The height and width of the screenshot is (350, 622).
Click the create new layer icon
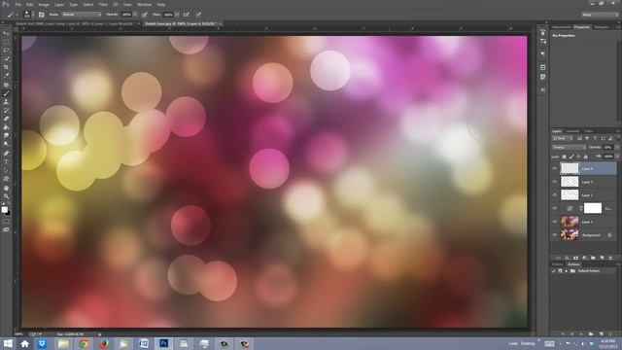(602, 258)
